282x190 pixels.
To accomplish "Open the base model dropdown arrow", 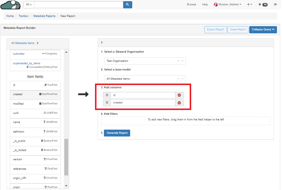I will 183,79.
